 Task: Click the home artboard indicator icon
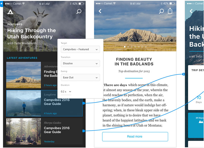(x=1, y=4)
